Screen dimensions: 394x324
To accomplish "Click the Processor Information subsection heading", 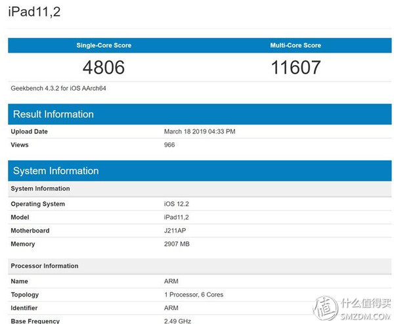I will (44, 266).
